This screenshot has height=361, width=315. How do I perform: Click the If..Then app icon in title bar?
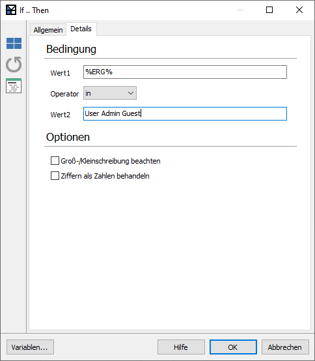pyautogui.click(x=11, y=10)
